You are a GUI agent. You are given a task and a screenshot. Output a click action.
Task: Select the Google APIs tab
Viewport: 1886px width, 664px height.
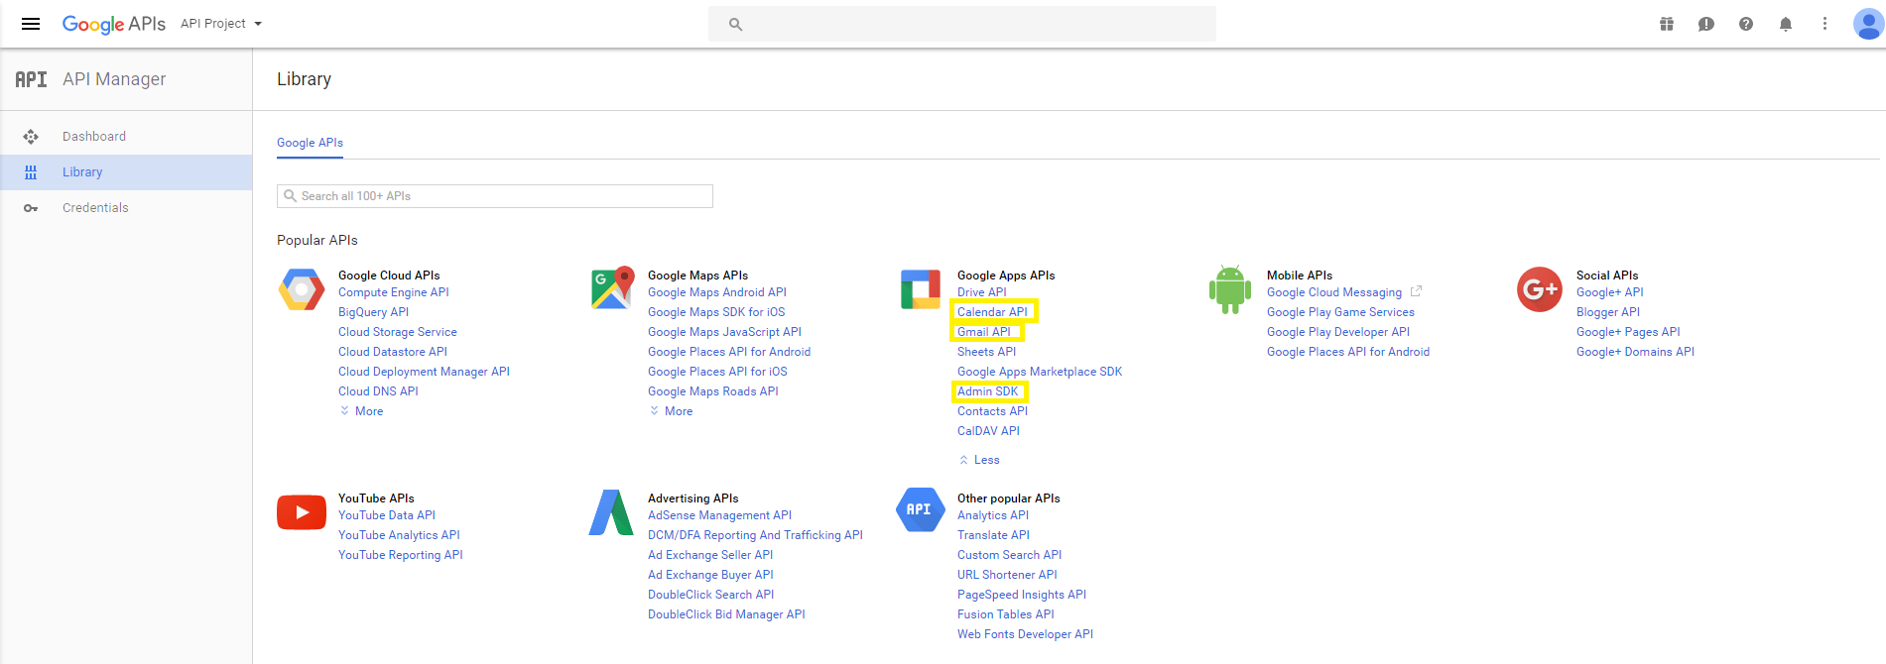(x=310, y=143)
